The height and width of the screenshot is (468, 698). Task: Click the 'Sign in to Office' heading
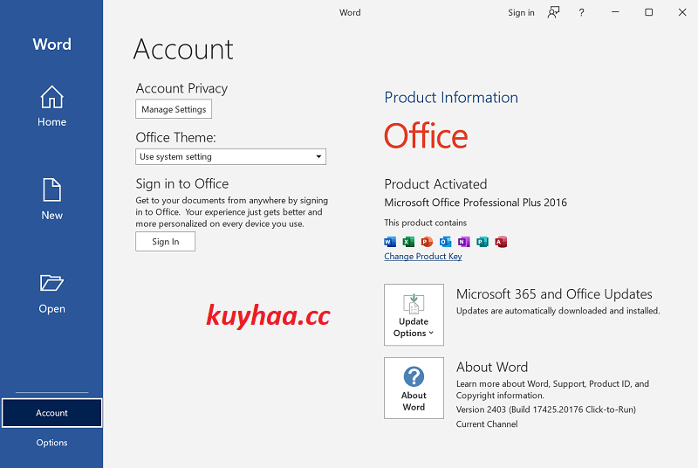point(182,183)
